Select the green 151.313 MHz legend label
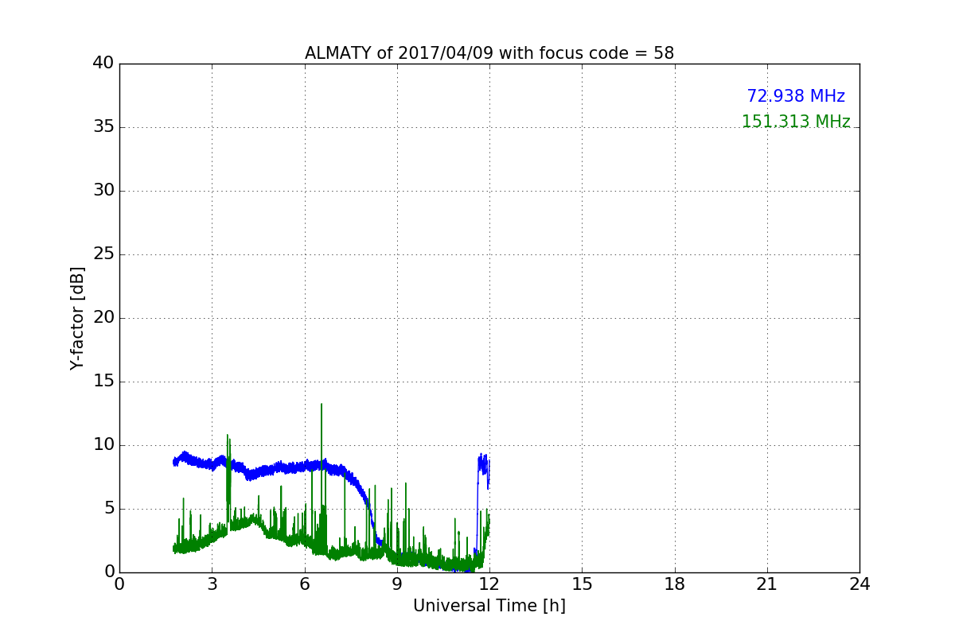Viewport: 955px width, 636px height. click(796, 122)
